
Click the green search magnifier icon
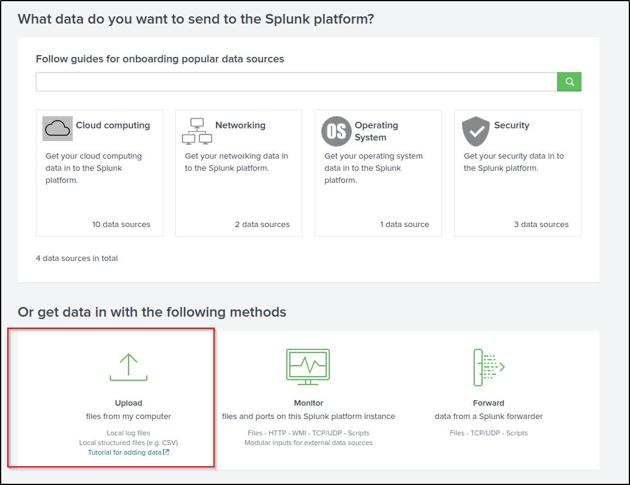click(x=569, y=81)
